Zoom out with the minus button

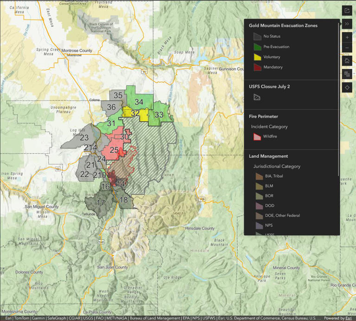[x=347, y=48]
